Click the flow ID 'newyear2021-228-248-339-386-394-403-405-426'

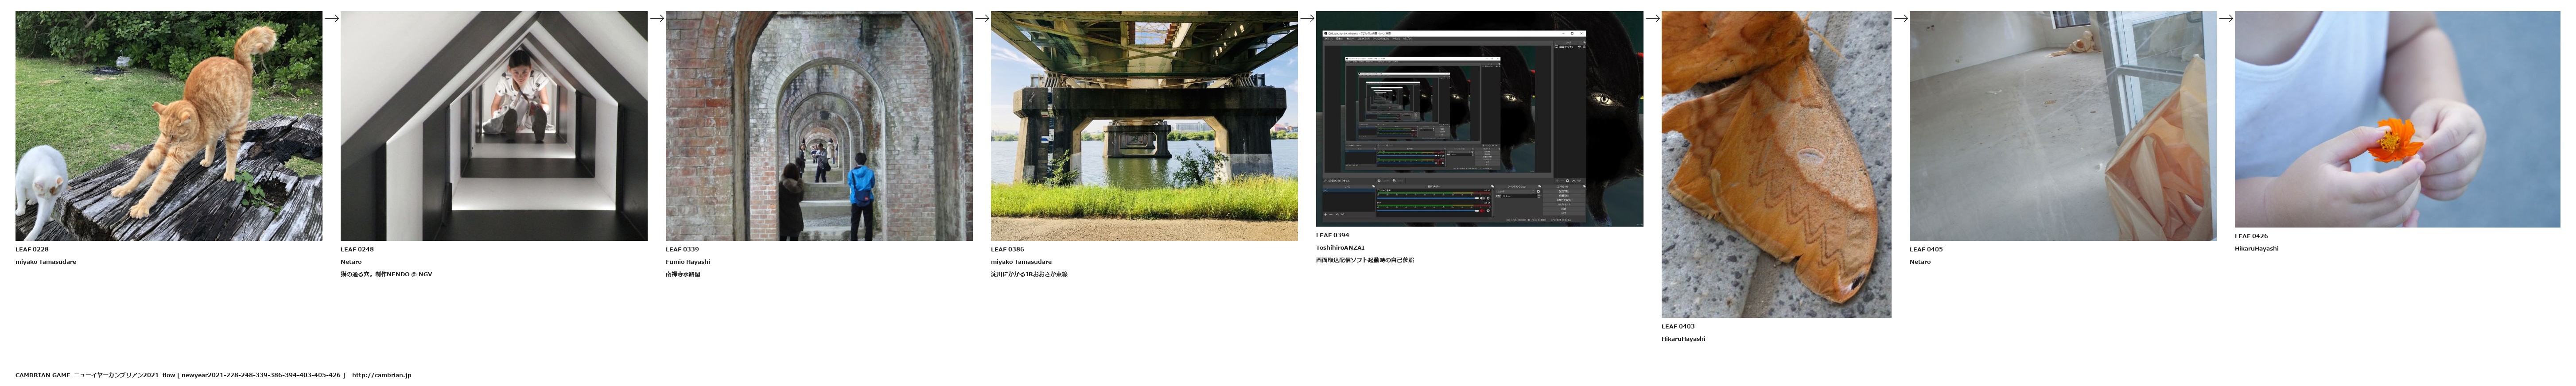260,375
